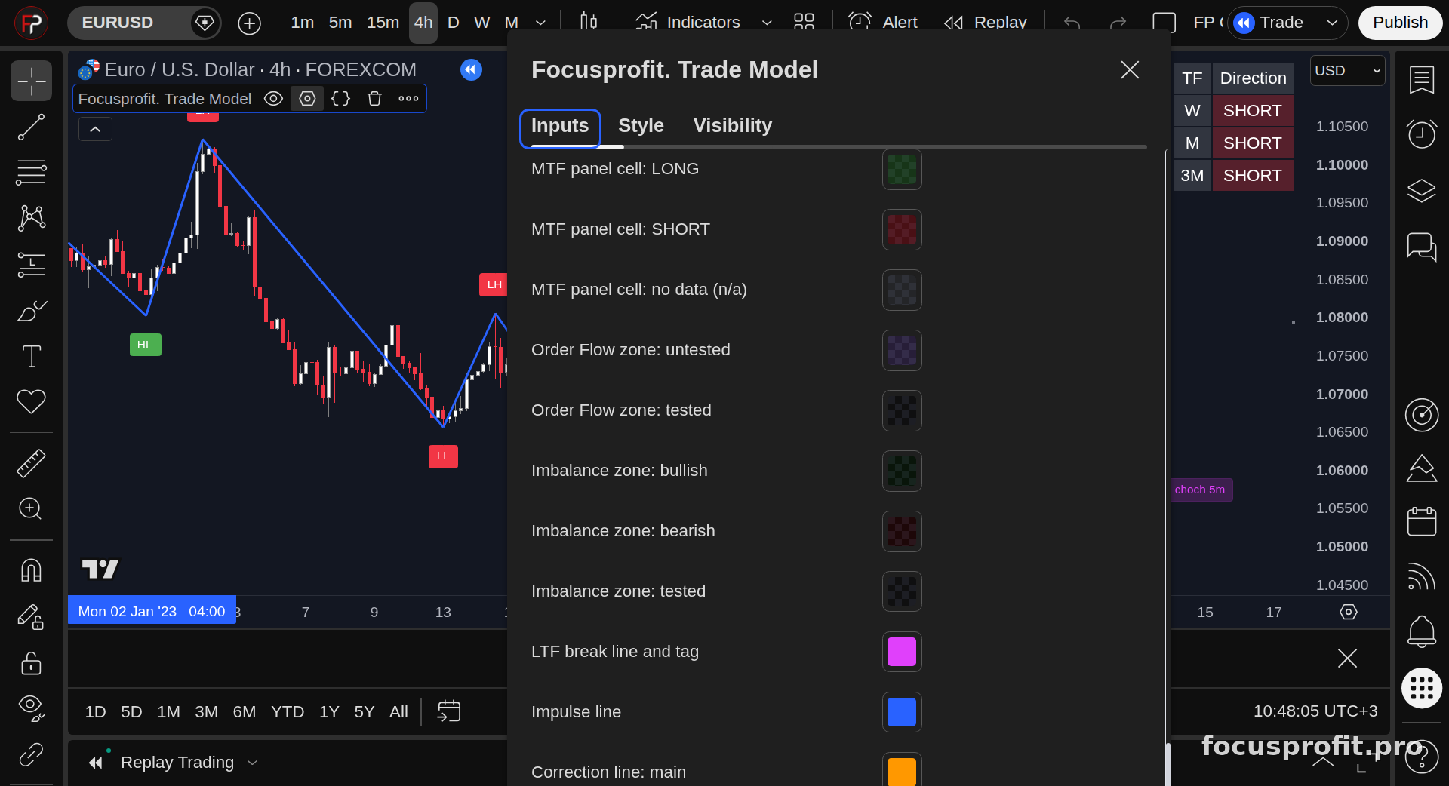Open Focusprofit indicator settings gear

click(307, 99)
